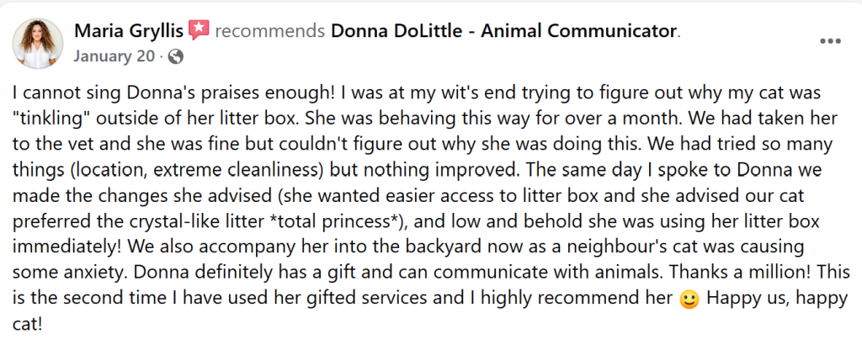Click the quoted word "tinkling"
The height and width of the screenshot is (350, 862).
[x=49, y=117]
